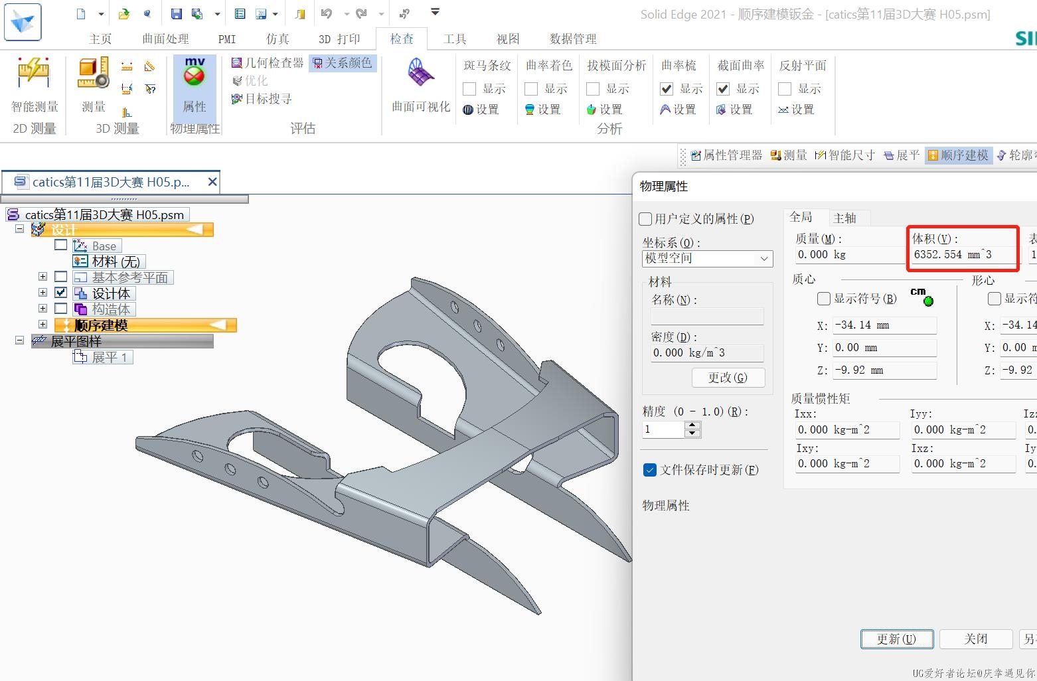Screen dimensions: 1037x681
Task: Click the Open file folder icon
Action: (x=124, y=14)
